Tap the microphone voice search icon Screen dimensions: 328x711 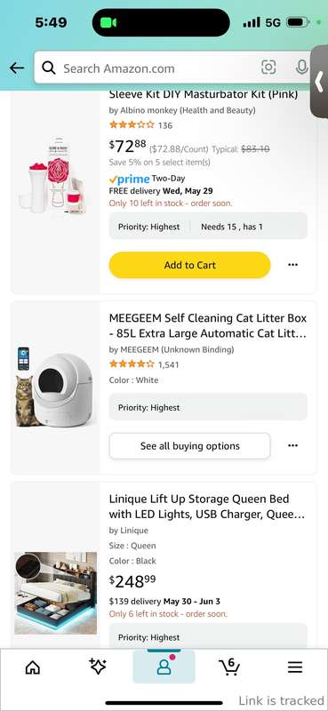pyautogui.click(x=301, y=68)
